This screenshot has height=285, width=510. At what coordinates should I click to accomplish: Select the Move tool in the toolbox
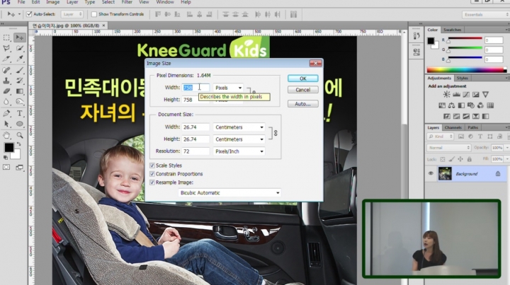pos(20,37)
